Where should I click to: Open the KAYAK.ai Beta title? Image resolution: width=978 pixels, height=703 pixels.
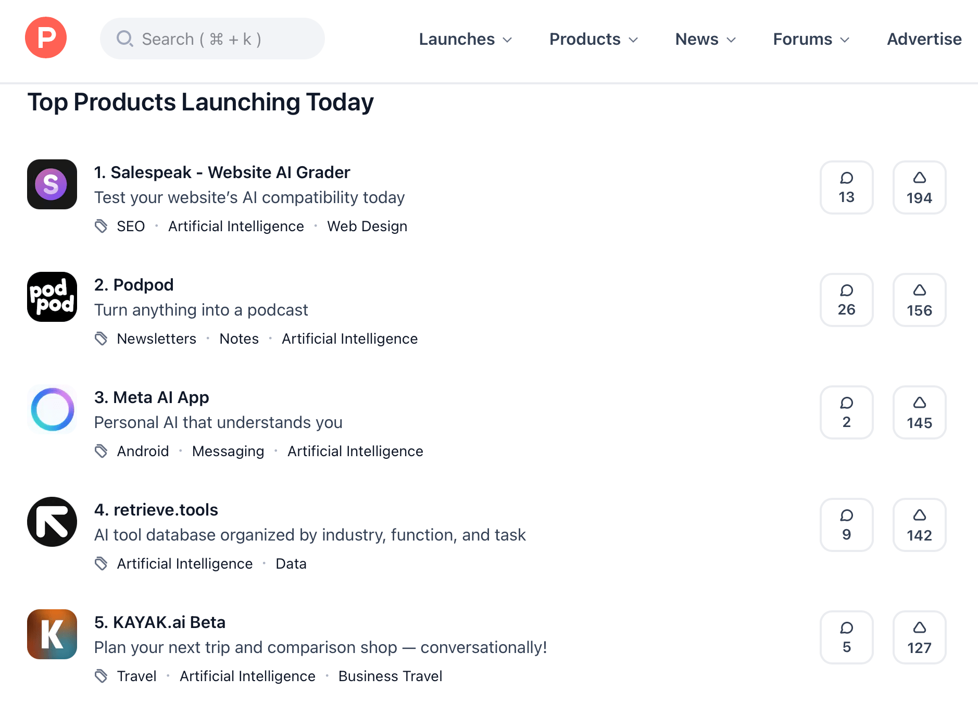pos(160,622)
